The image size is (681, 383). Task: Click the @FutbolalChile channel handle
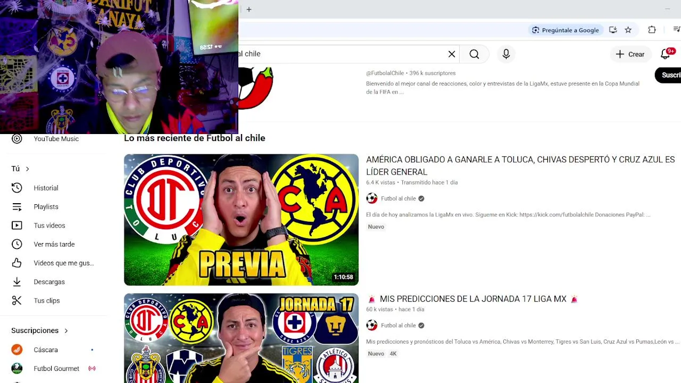pyautogui.click(x=385, y=73)
